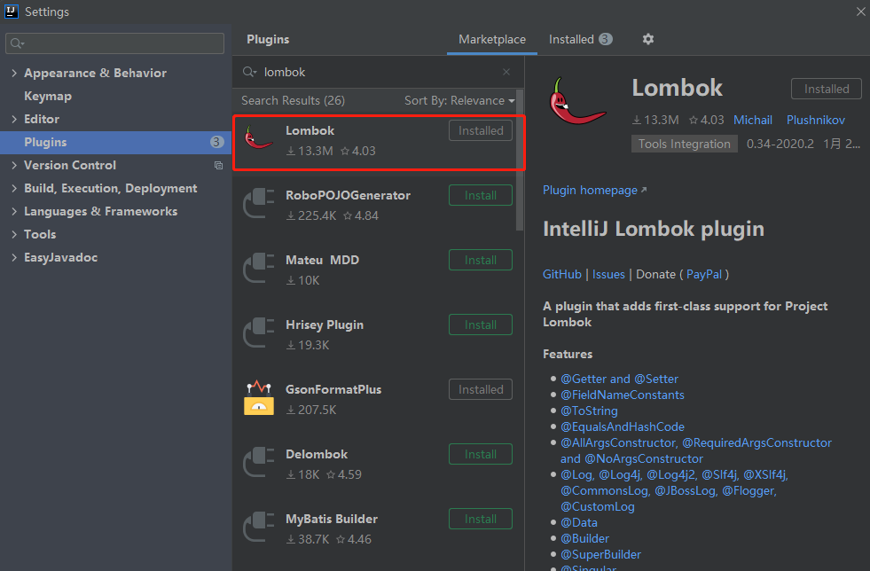Select the Search Results (26) label
Screen dimensions: 870x571
click(x=293, y=100)
